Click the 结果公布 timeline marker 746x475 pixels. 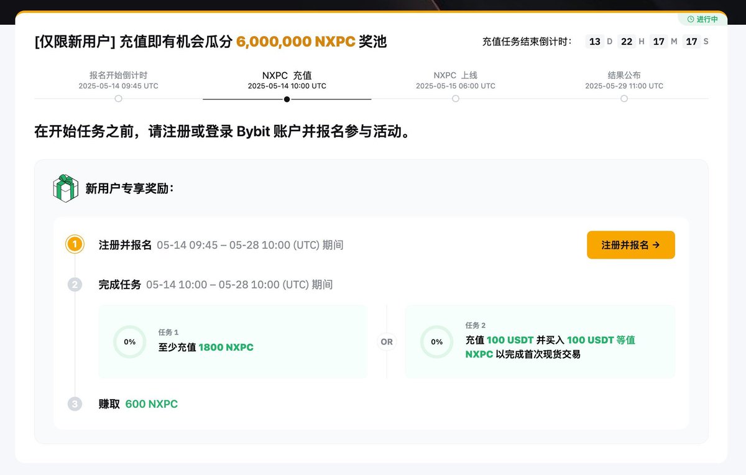click(x=624, y=99)
